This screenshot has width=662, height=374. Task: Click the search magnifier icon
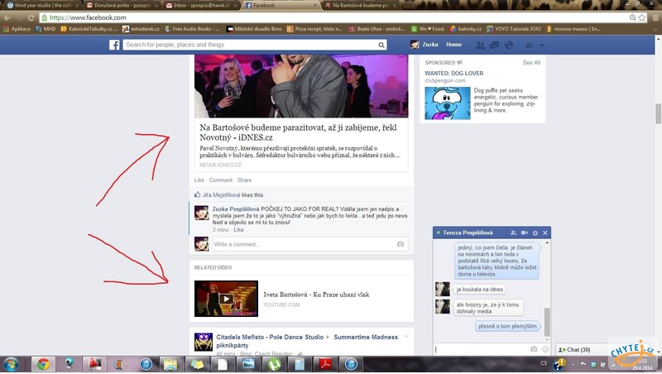(x=381, y=45)
